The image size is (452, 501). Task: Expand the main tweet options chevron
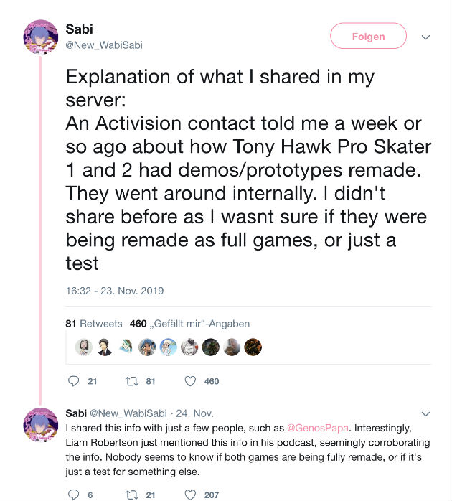(x=425, y=37)
